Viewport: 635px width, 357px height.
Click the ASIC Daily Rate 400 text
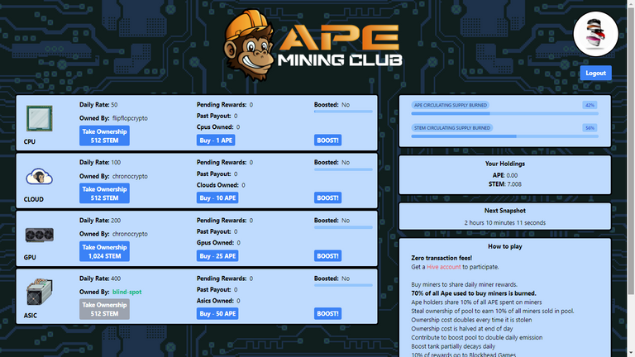point(100,278)
